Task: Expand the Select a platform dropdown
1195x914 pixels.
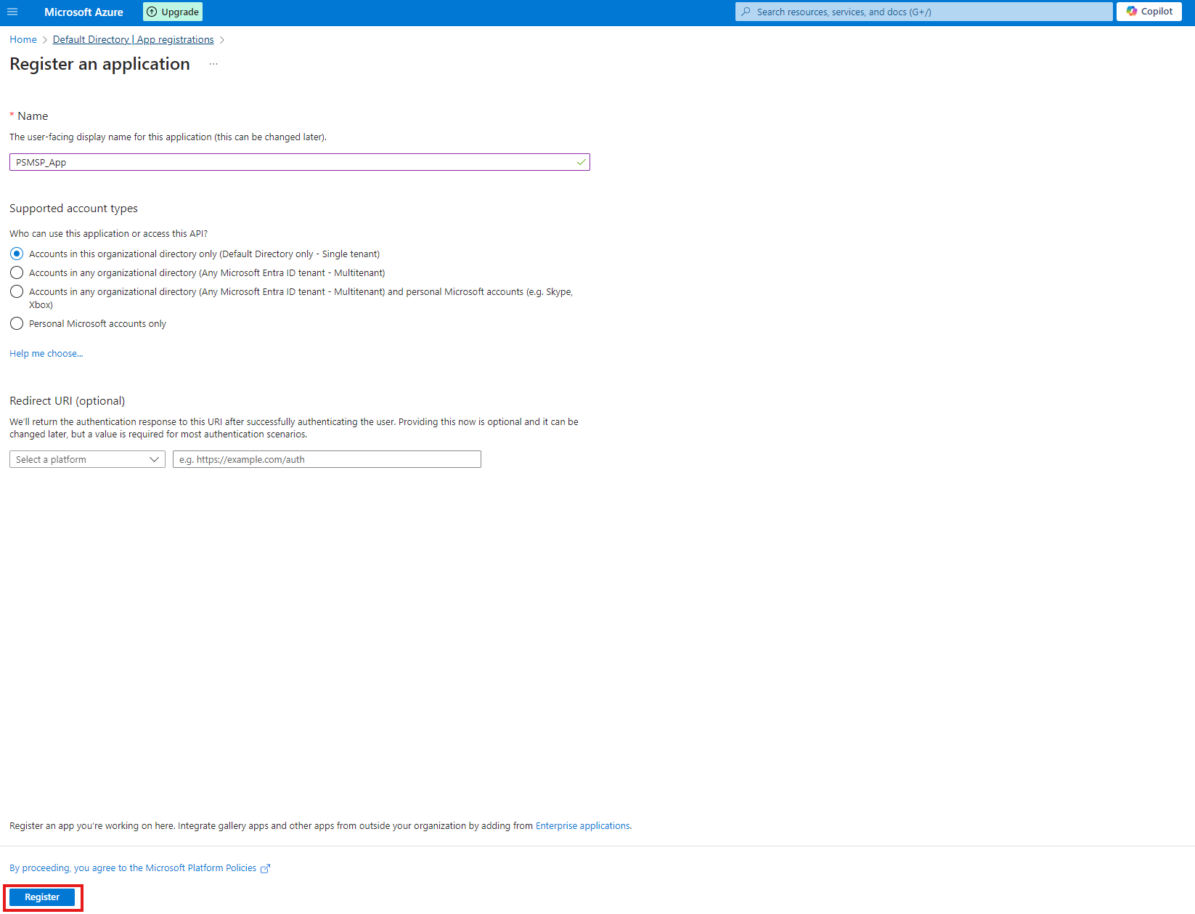Action: coord(87,459)
